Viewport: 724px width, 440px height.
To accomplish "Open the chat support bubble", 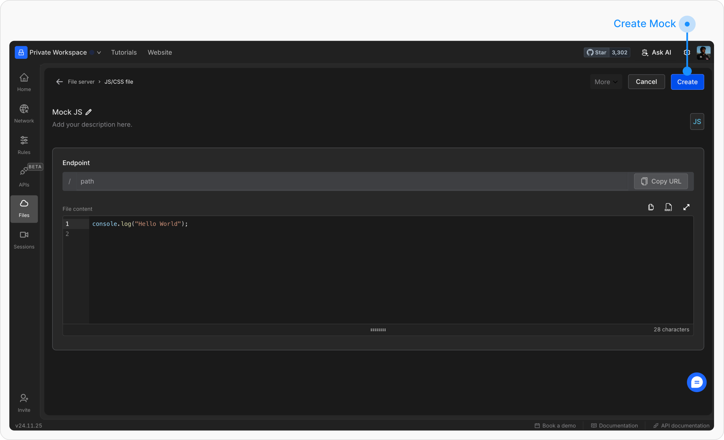I will (696, 382).
